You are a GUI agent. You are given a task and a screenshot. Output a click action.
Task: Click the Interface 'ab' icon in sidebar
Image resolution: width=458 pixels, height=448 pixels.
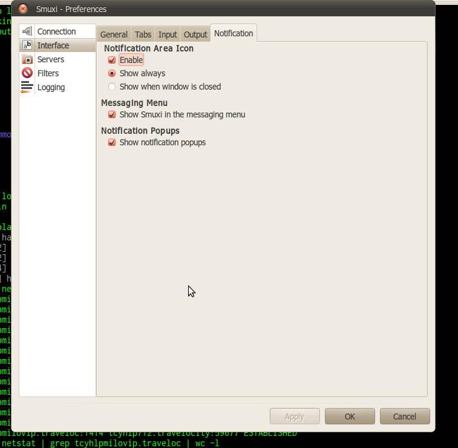[27, 45]
